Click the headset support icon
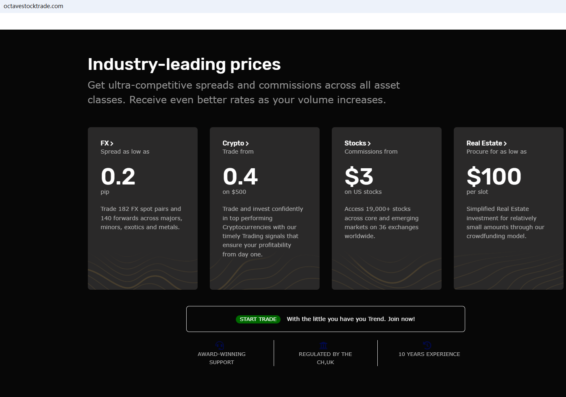 (x=220, y=346)
